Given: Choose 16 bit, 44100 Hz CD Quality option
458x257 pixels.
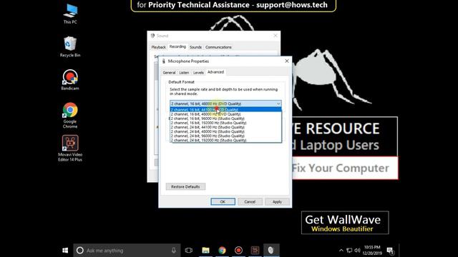Looking at the screenshot, I should tap(226, 109).
